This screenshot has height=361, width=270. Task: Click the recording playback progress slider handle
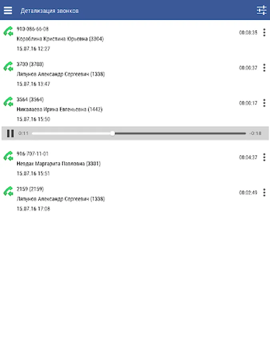[x=112, y=133]
